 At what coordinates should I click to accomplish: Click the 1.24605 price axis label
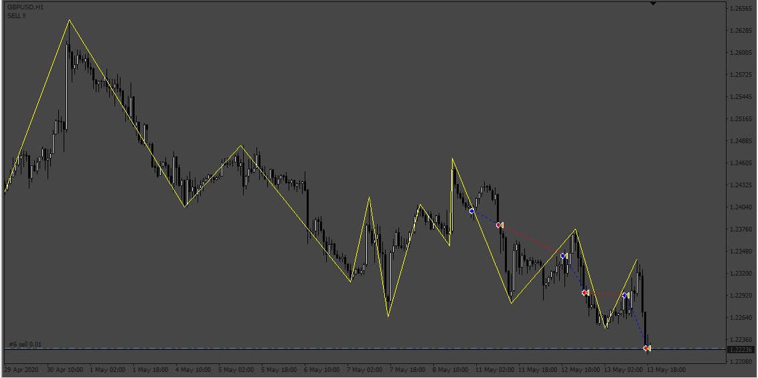740,163
